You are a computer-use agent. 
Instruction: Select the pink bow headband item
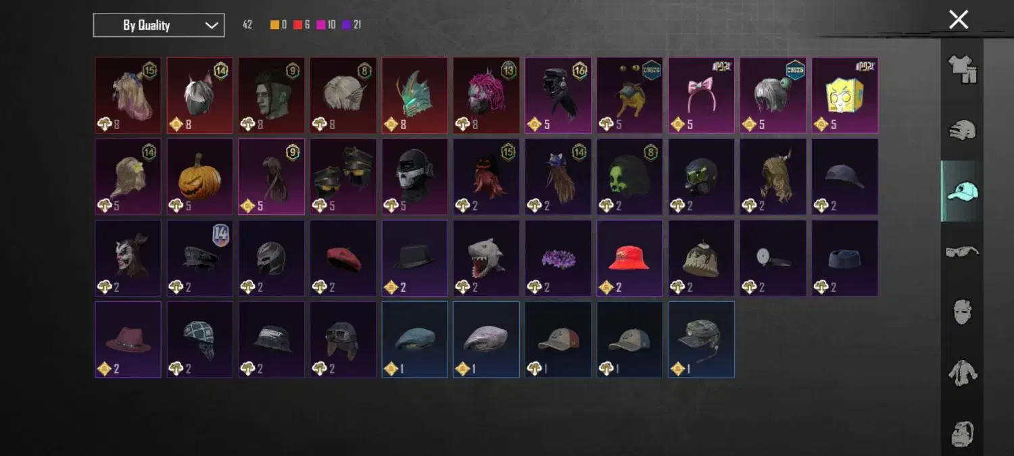(x=701, y=95)
